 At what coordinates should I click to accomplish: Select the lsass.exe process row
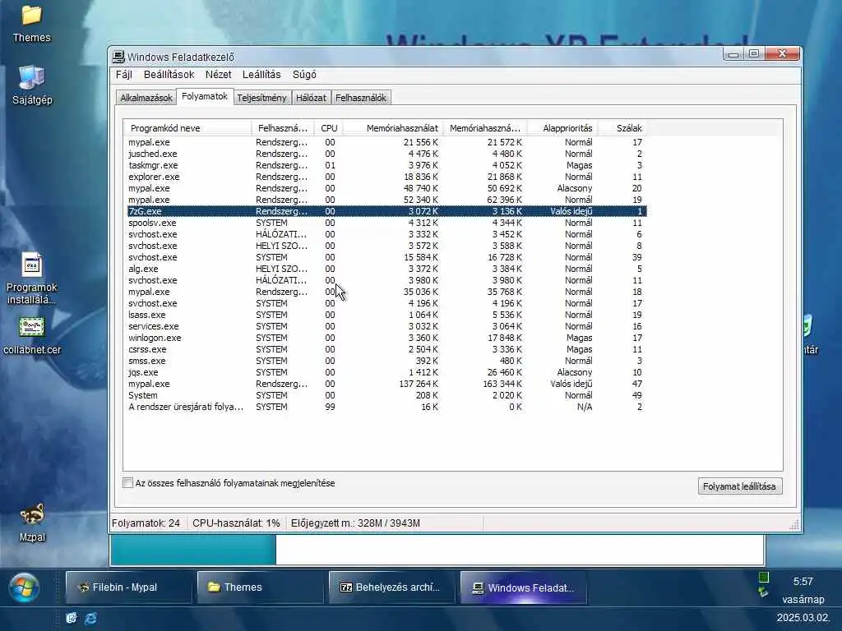pyautogui.click(x=386, y=315)
